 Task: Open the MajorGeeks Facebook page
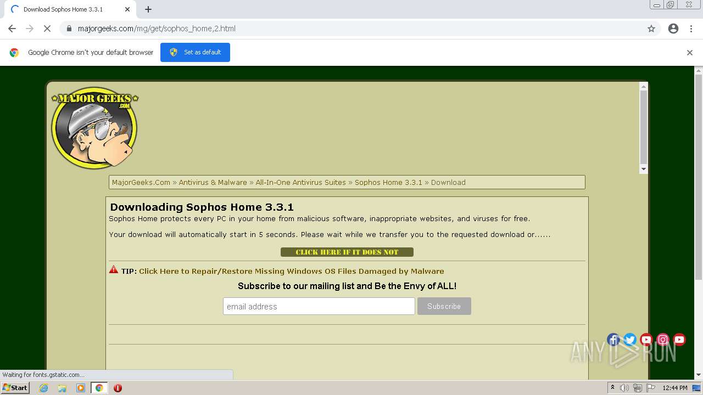[x=613, y=340]
